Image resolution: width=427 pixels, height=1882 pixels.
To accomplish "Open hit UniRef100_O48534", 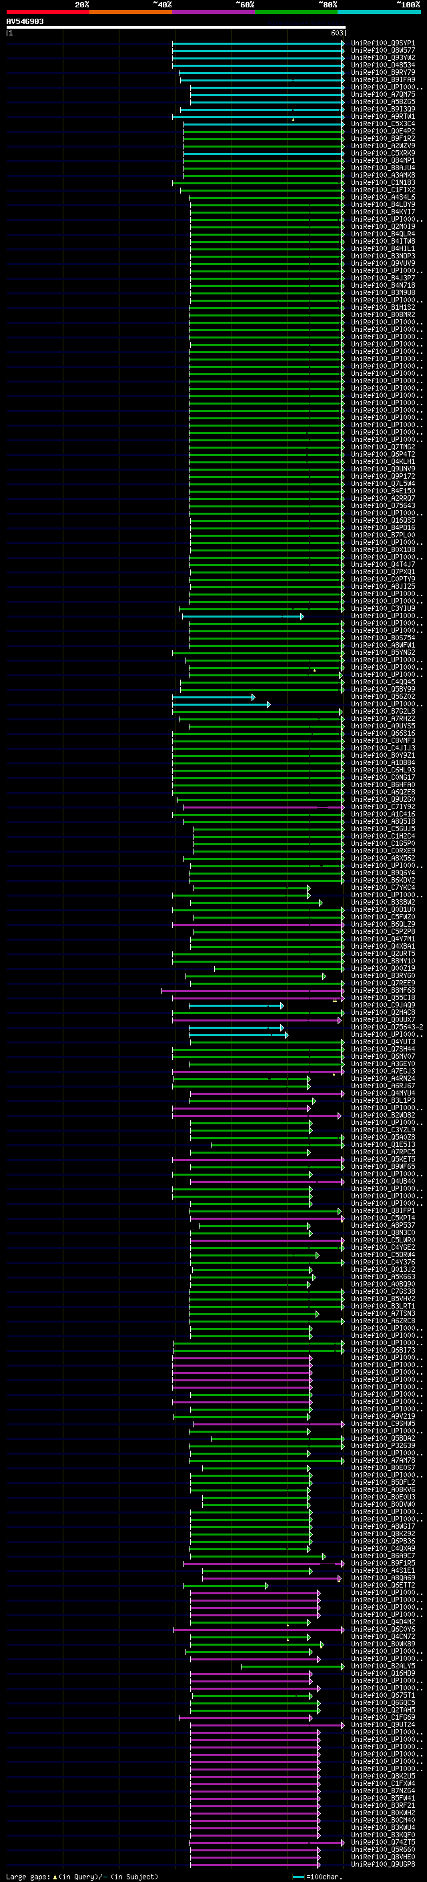I will 382,65.
